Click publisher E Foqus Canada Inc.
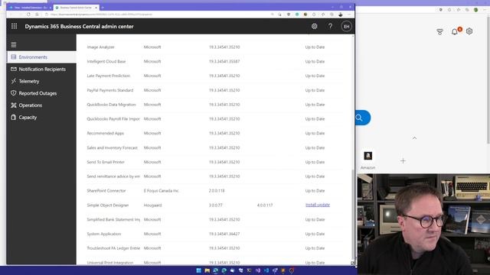Screen dimensions: 490x275 tap(162, 191)
